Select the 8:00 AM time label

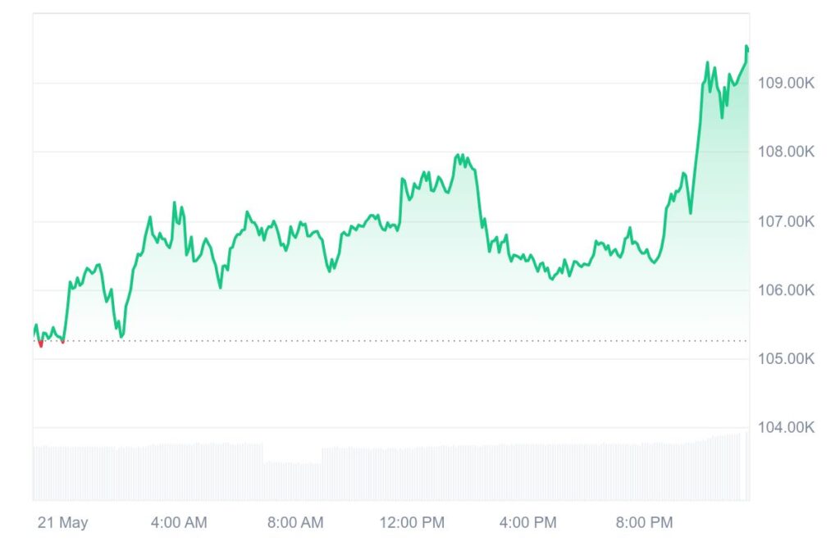tap(295, 522)
